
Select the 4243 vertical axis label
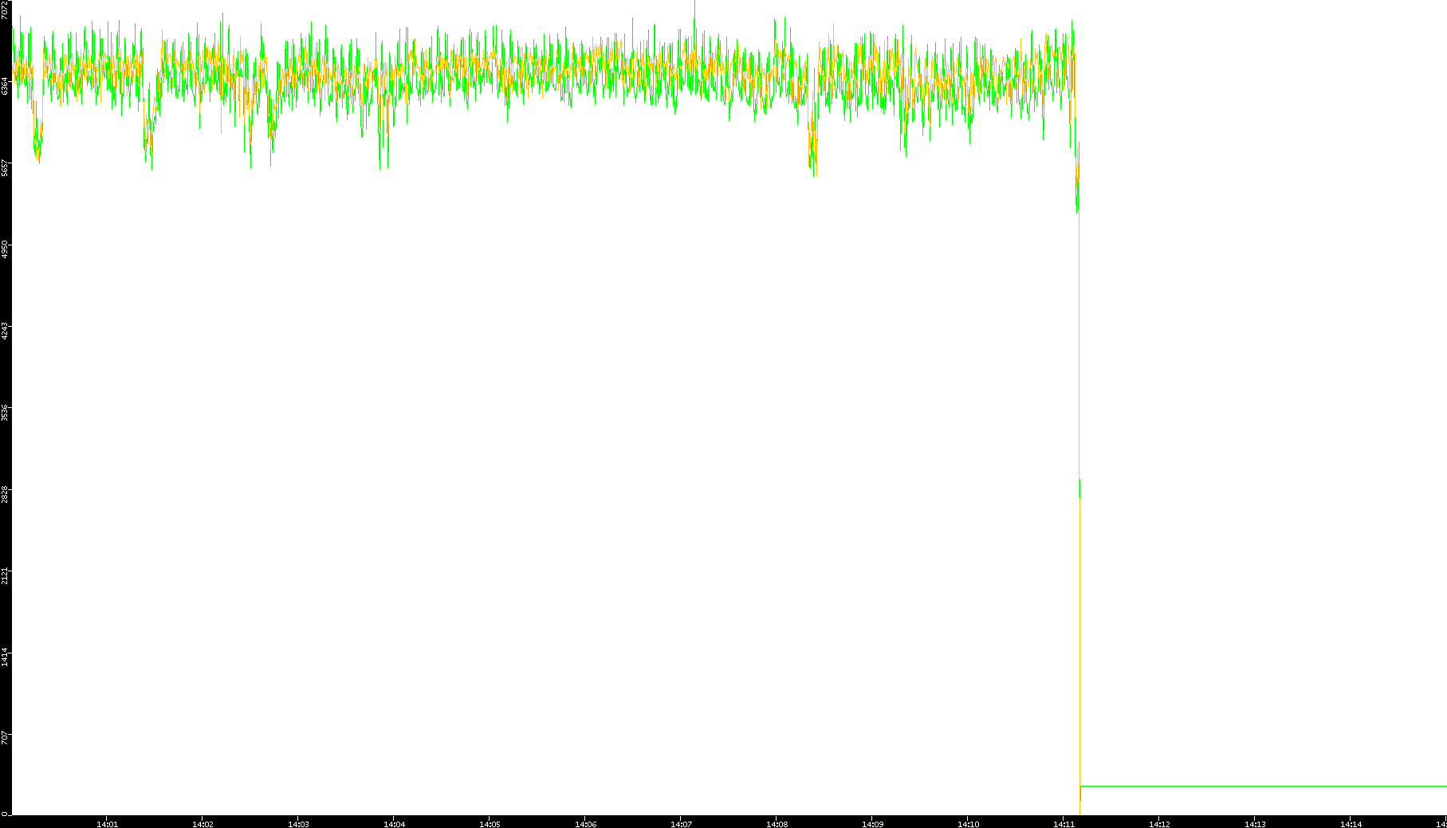pos(5,331)
